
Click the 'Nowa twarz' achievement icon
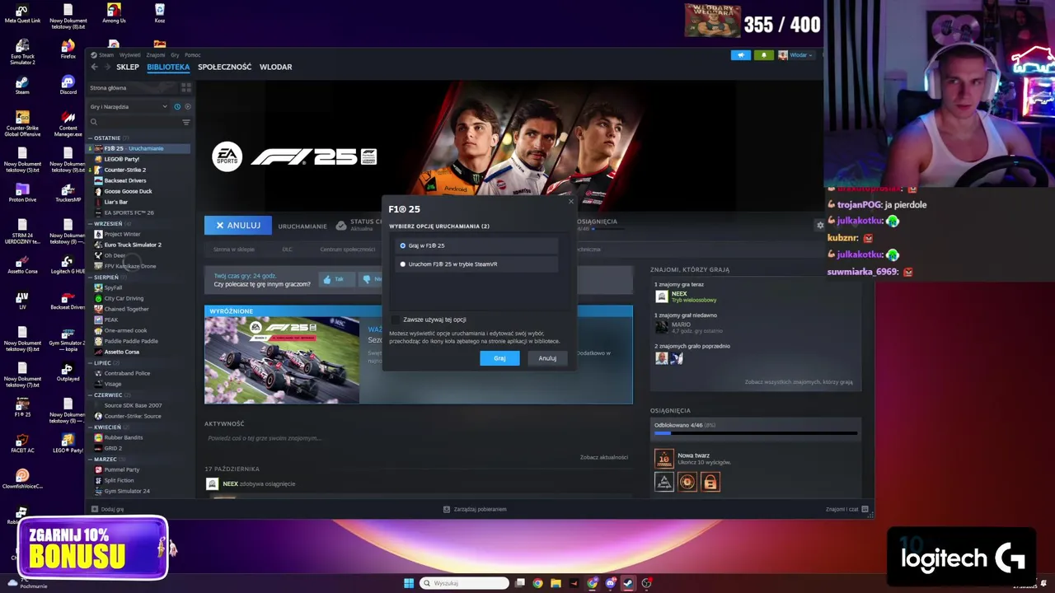point(663,459)
